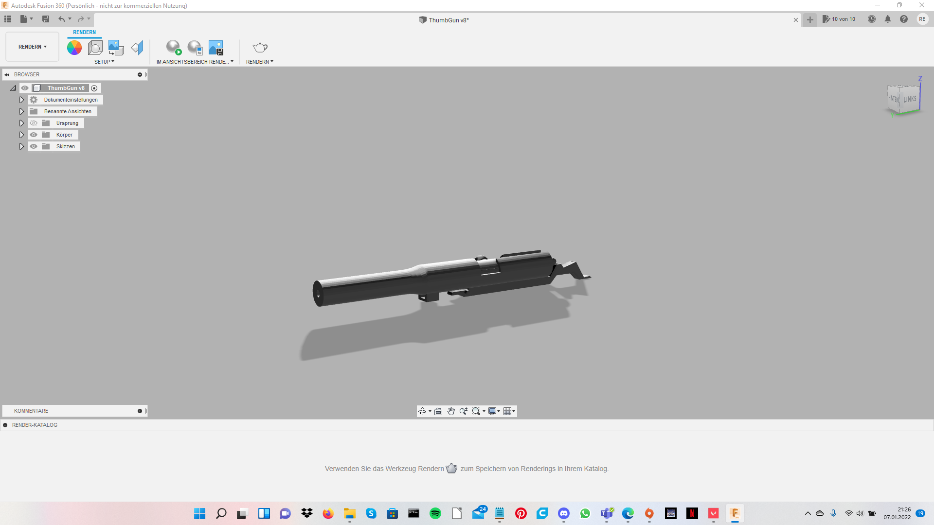Open the job status clock icon
Image resolution: width=934 pixels, height=525 pixels.
(872, 19)
